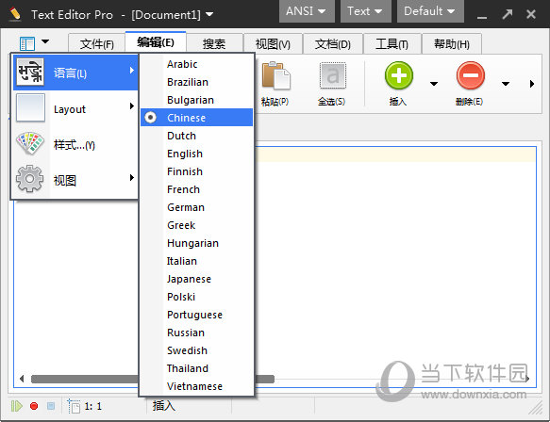Screen dimensions: 550x422
Task: Click the Layout menu thumbnail icon
Action: pos(30,108)
